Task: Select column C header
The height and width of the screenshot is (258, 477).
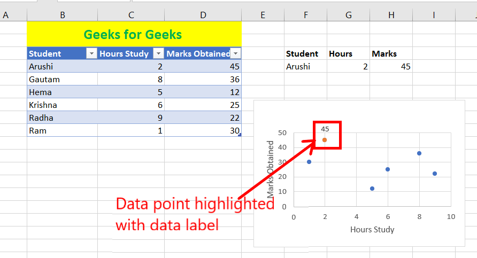Action: 131,15
